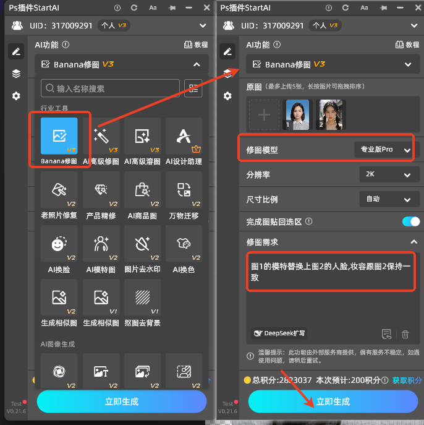Screen dimensions: 424x425
Task: Toggle the 完成图贴回选区 switch
Action: pos(410,221)
